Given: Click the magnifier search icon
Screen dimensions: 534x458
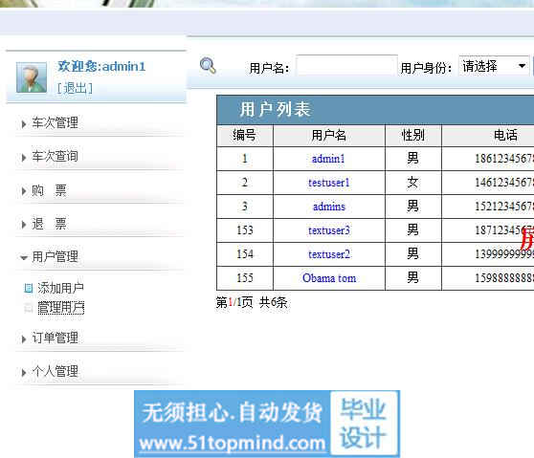Looking at the screenshot, I should 208,66.
